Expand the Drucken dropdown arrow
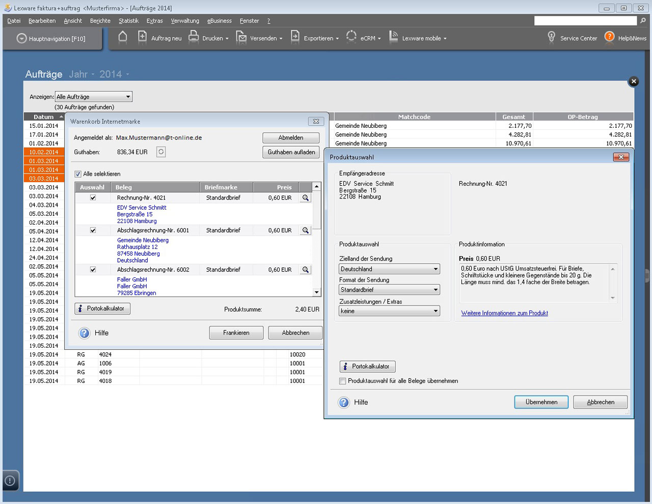Screen dimensions: 652x504 pyautogui.click(x=227, y=39)
